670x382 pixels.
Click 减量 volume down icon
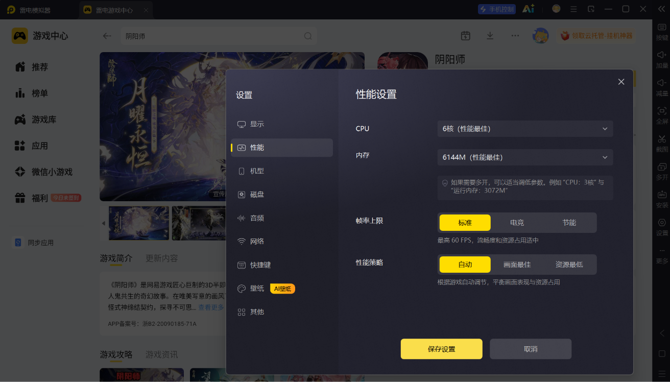(x=662, y=87)
